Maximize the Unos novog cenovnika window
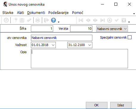The image size is (136, 109). pos(116,4)
